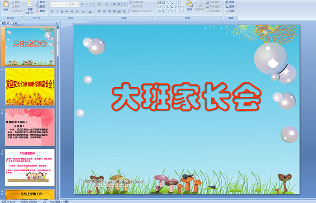This screenshot has width=316, height=203.
Task: Click the Delete (删除) slide button
Action: pyautogui.click(x=41, y=11)
